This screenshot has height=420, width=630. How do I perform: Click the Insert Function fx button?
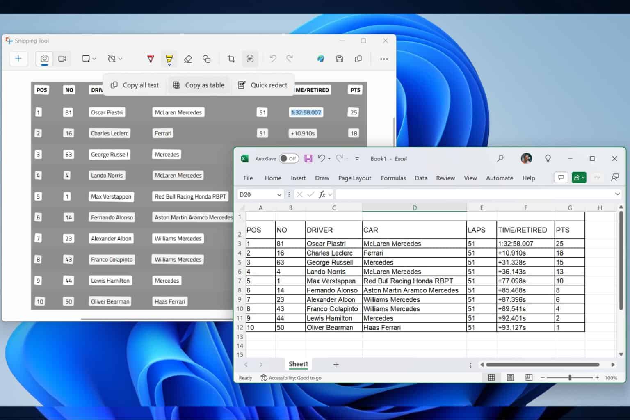pyautogui.click(x=322, y=194)
